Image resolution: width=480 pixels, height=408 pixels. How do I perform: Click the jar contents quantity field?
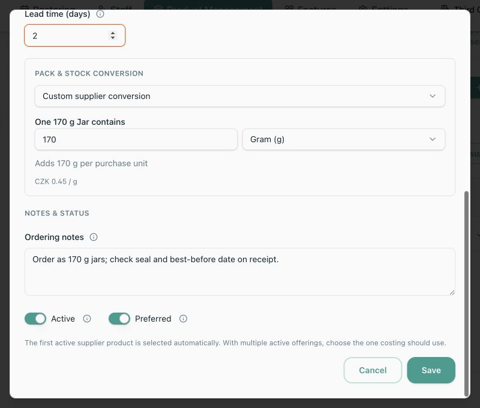point(136,139)
